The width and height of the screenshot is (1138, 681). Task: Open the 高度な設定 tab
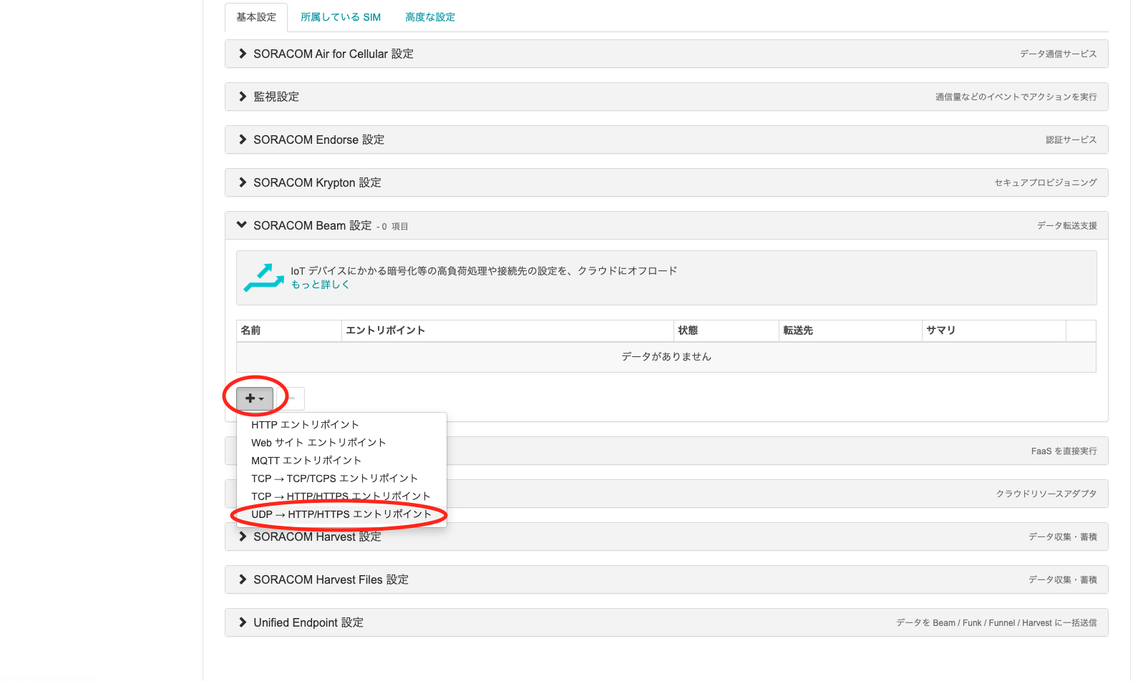[x=430, y=17]
